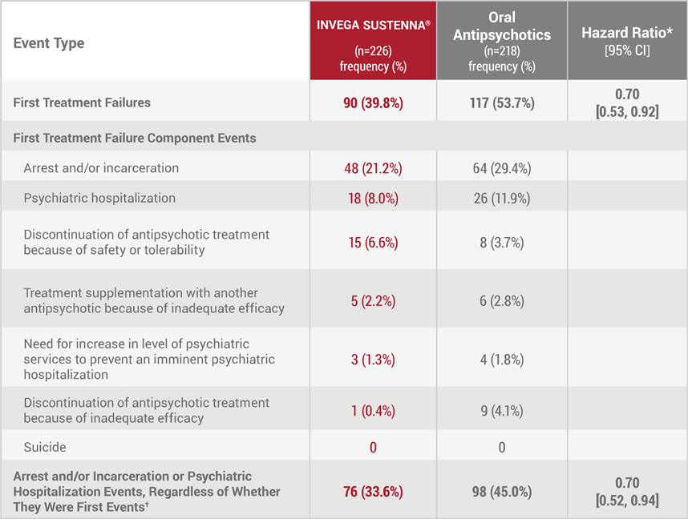This screenshot has width=688, height=519.
Task: Select First Treatment Failure Component Events heading
Action: [135, 138]
